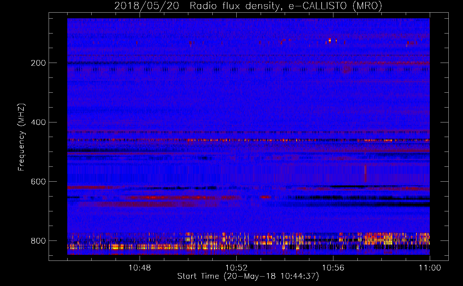
Task: Click the 200 frequency tick label
Action: pyautogui.click(x=38, y=63)
